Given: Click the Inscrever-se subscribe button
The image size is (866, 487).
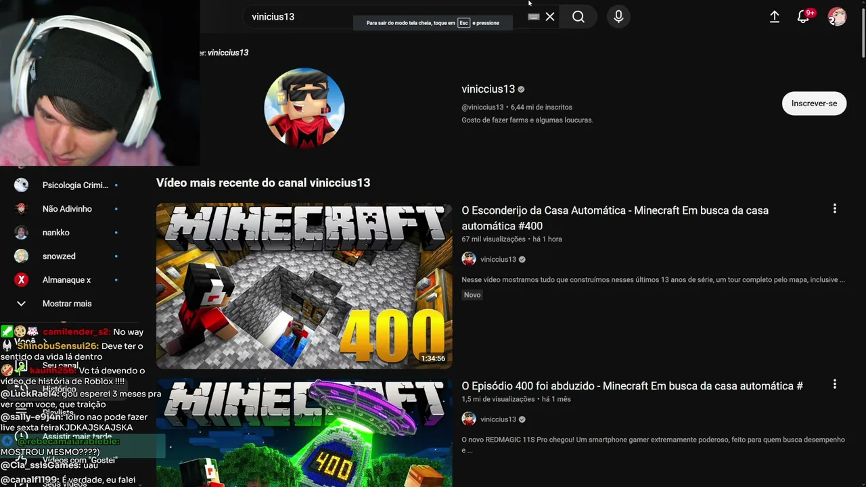Looking at the screenshot, I should pyautogui.click(x=814, y=103).
